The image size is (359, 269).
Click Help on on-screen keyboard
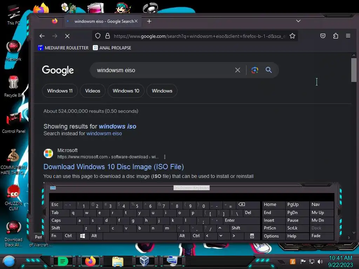[x=297, y=236]
